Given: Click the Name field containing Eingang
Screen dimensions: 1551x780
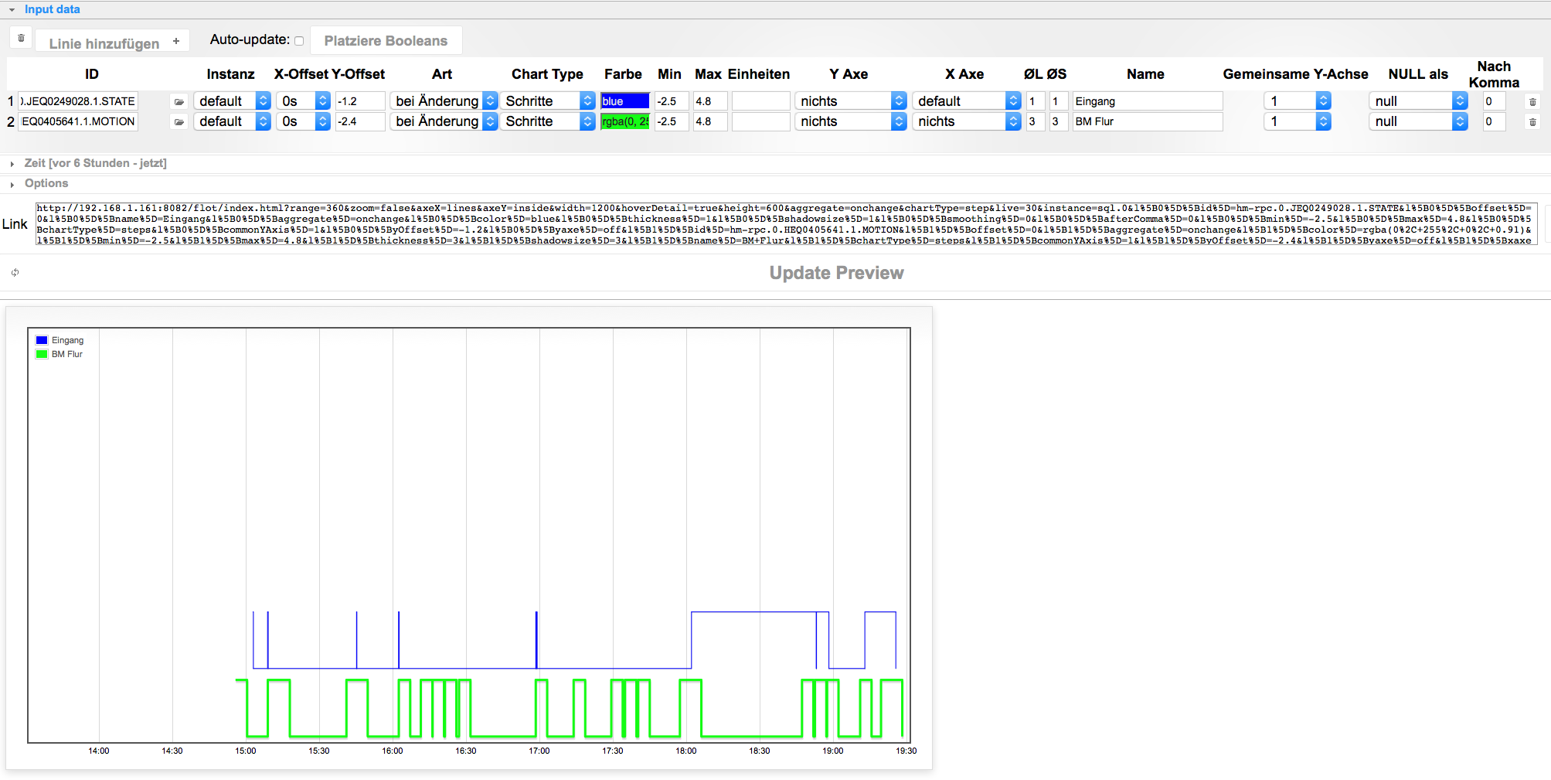Looking at the screenshot, I should 1148,101.
